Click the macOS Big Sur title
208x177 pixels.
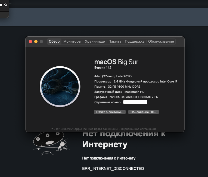[116, 62]
